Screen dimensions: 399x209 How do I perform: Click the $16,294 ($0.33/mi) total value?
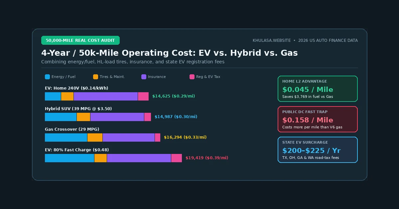pyautogui.click(x=185, y=137)
